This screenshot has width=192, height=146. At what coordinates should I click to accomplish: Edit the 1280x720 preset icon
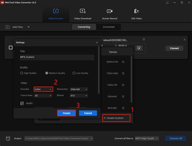point(123,85)
